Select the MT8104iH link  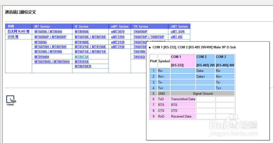point(41,57)
